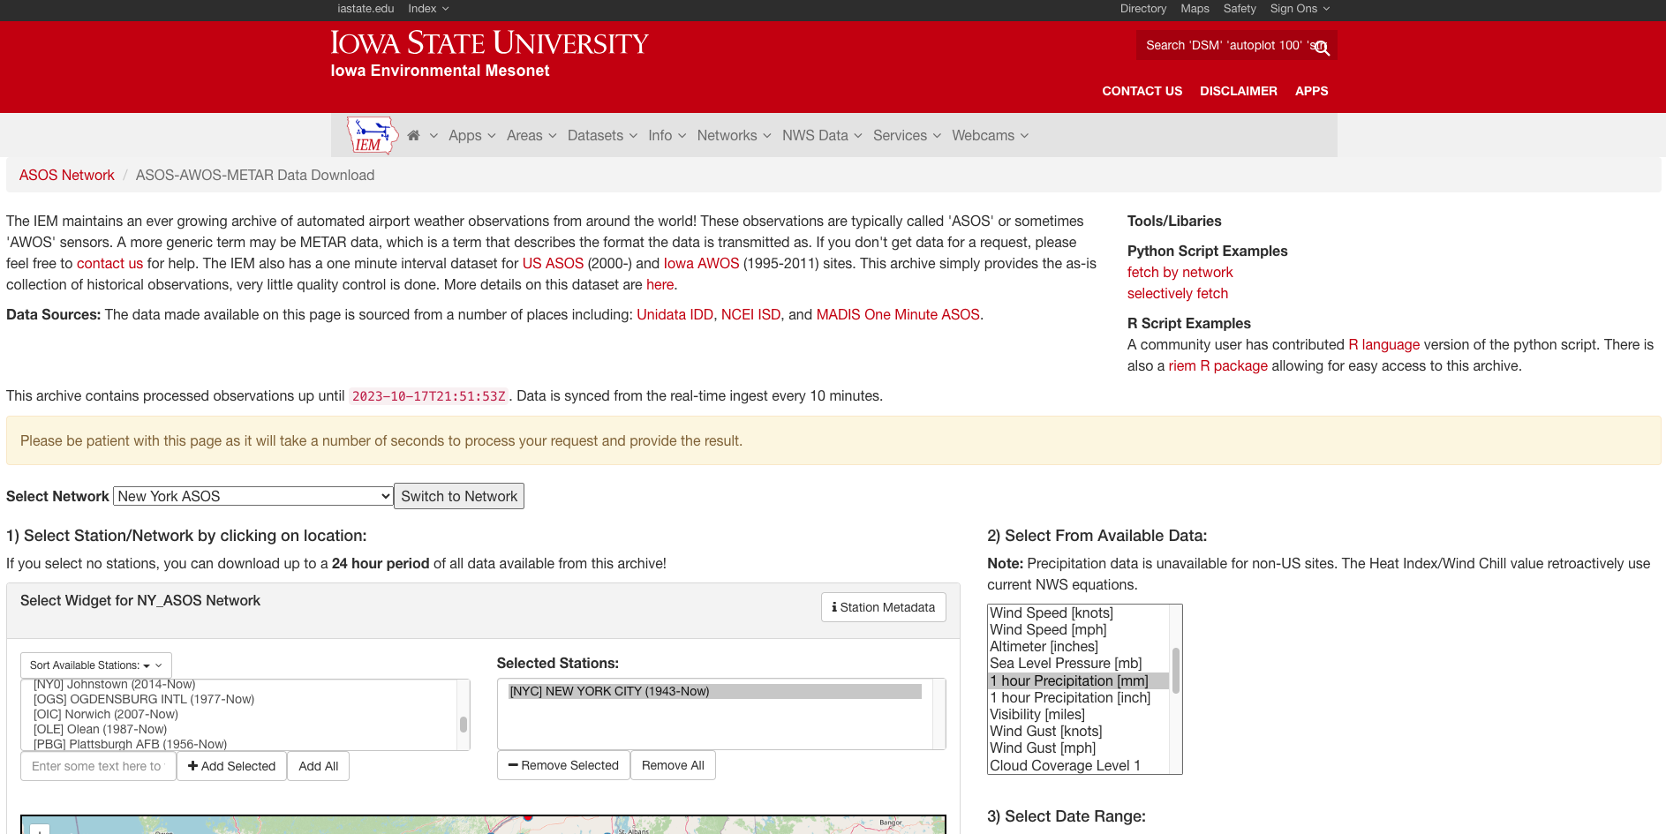Open the Sign Ons menu
The image size is (1666, 834).
(1300, 9)
